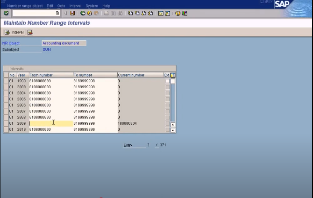Open table configuration icon in Intervals header
The width and height of the screenshot is (313, 198).
173,75
